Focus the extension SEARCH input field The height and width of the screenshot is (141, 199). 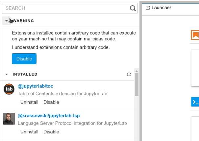70,8
